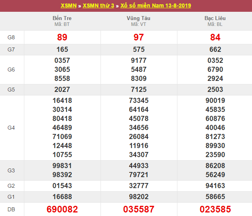Click the G1 row label
Viewport: 252px width, 216px height.
pyautogui.click(x=11, y=197)
